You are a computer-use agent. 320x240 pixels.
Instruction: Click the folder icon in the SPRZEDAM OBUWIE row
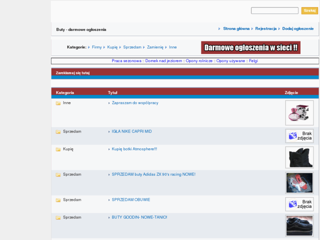[x=58, y=200]
